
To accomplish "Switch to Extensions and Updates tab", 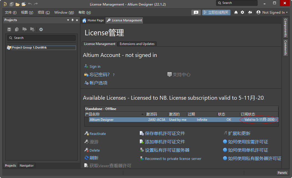I will 137,44.
